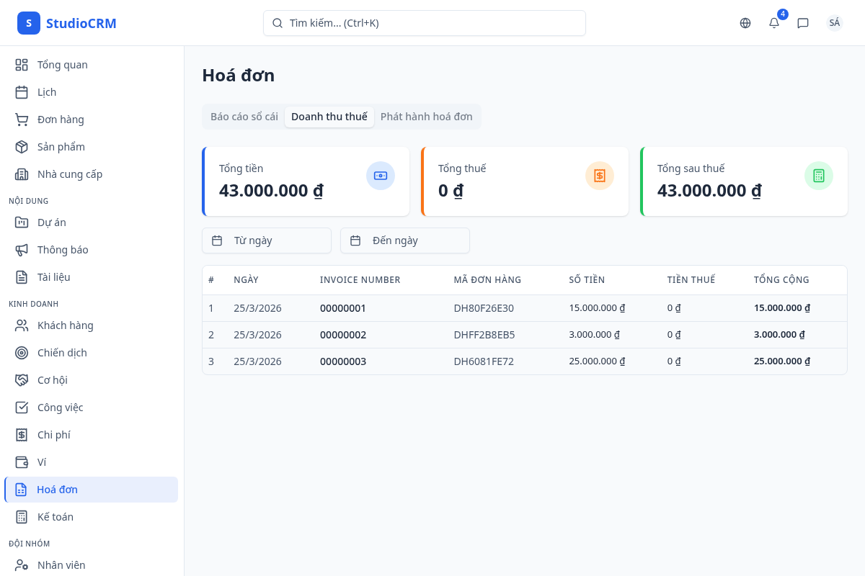
Task: Navigate to Đơn hàng in sidebar
Action: point(61,120)
